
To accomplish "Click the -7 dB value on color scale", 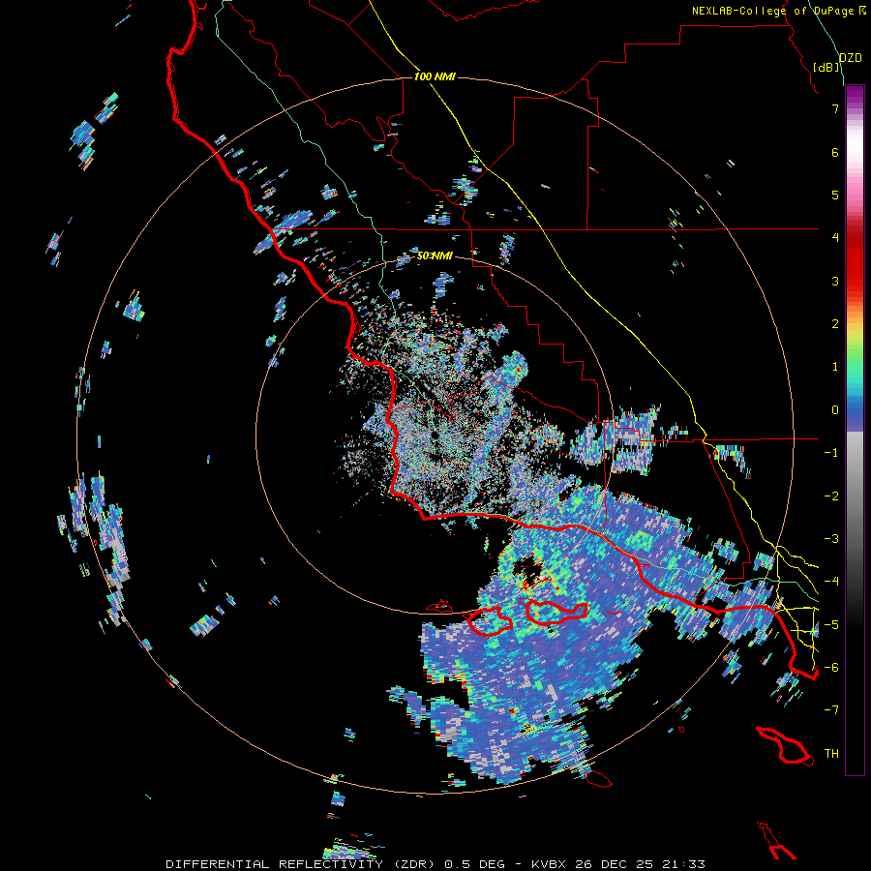I will [831, 710].
